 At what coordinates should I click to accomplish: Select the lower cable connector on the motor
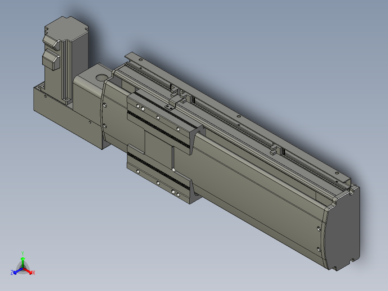tap(51, 59)
